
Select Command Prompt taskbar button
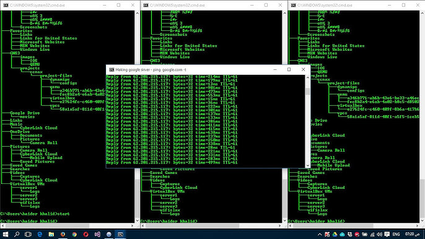120,234
